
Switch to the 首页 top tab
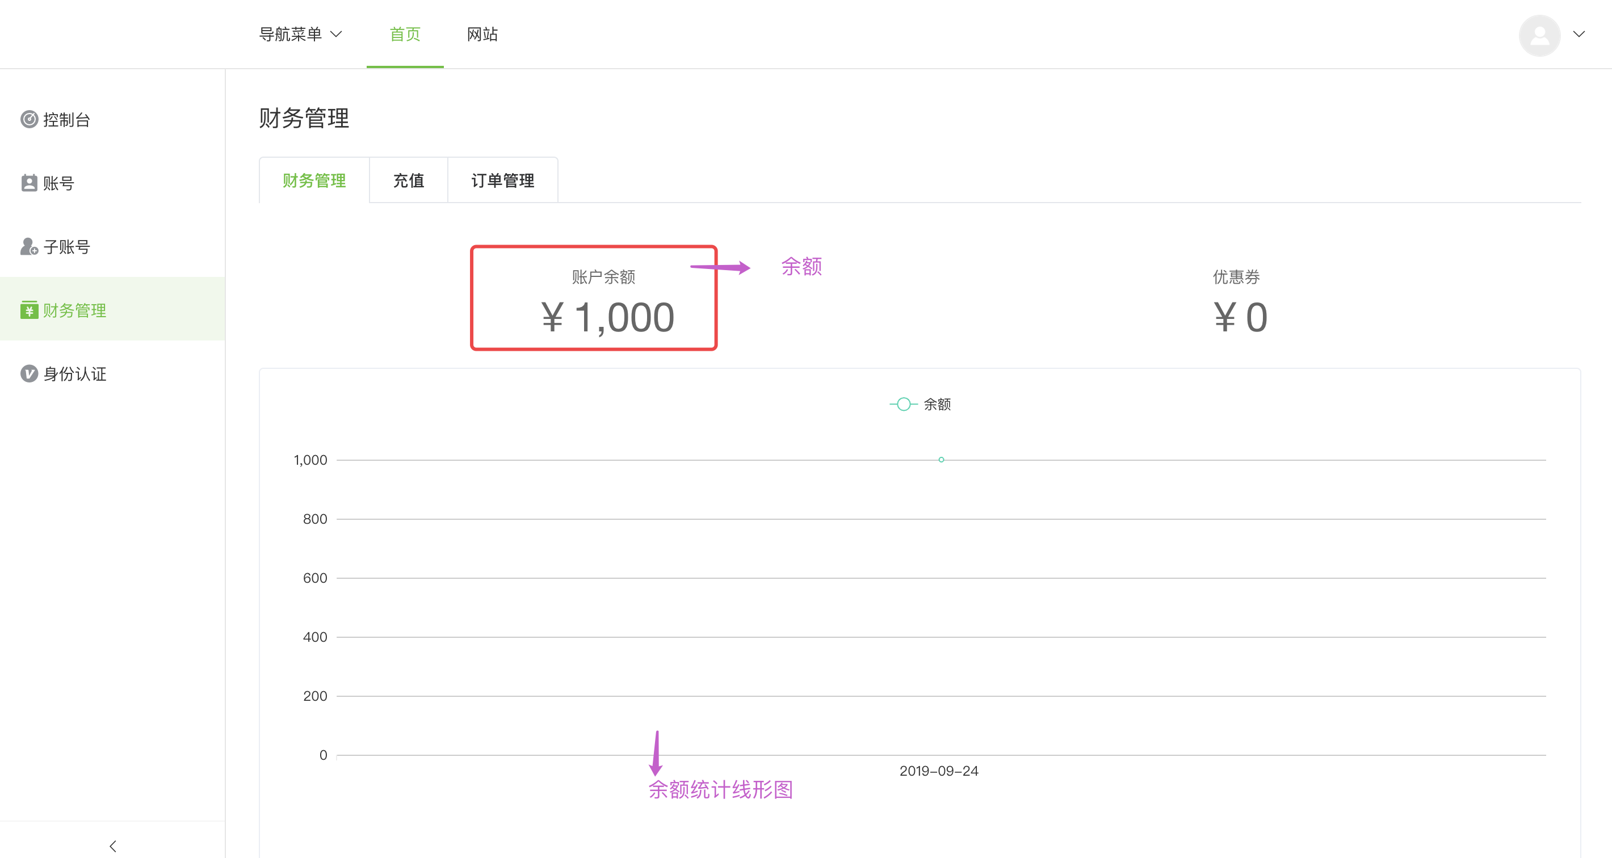tap(405, 34)
